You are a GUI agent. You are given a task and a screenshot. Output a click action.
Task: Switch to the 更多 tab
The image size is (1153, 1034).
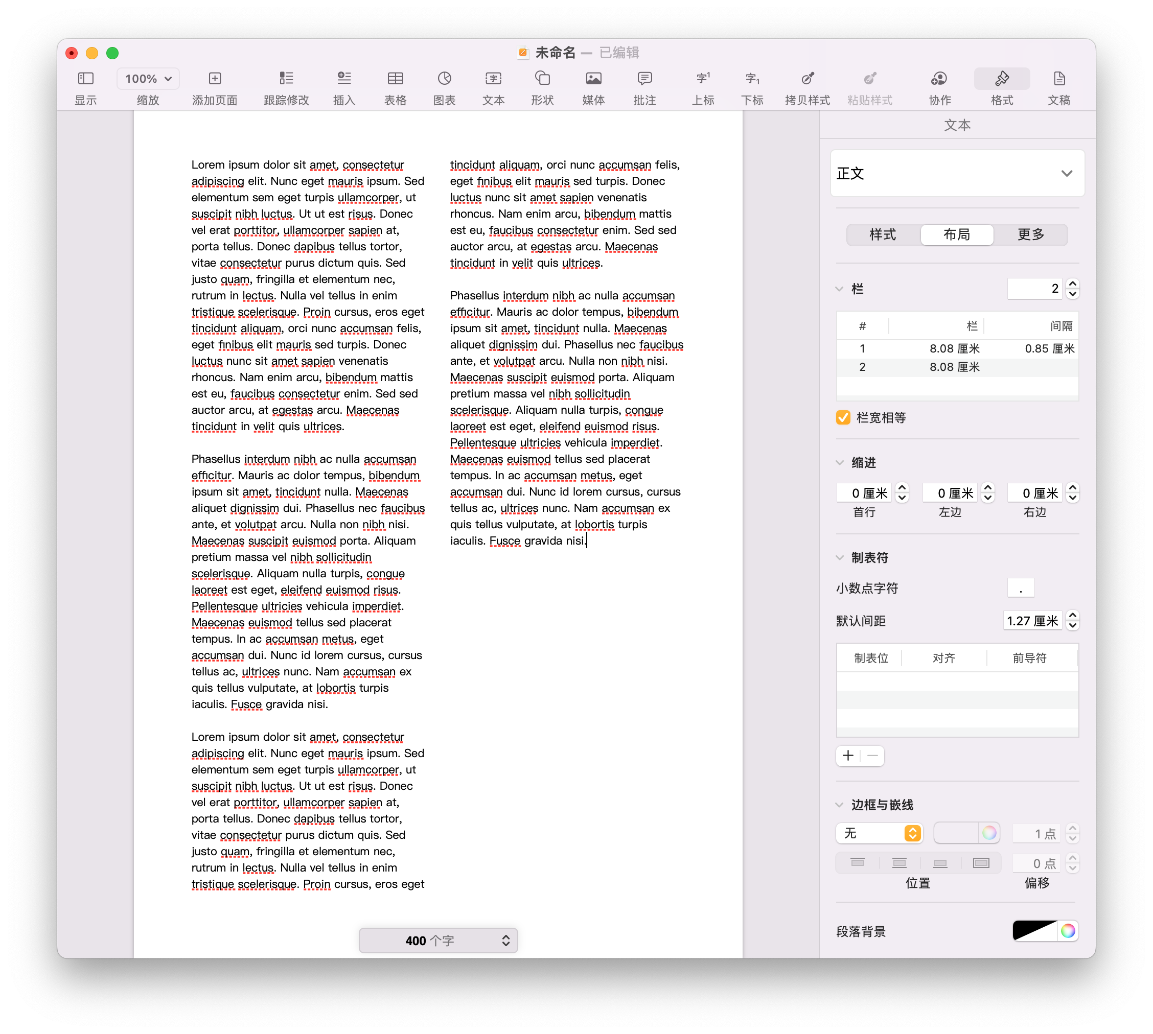(1030, 234)
